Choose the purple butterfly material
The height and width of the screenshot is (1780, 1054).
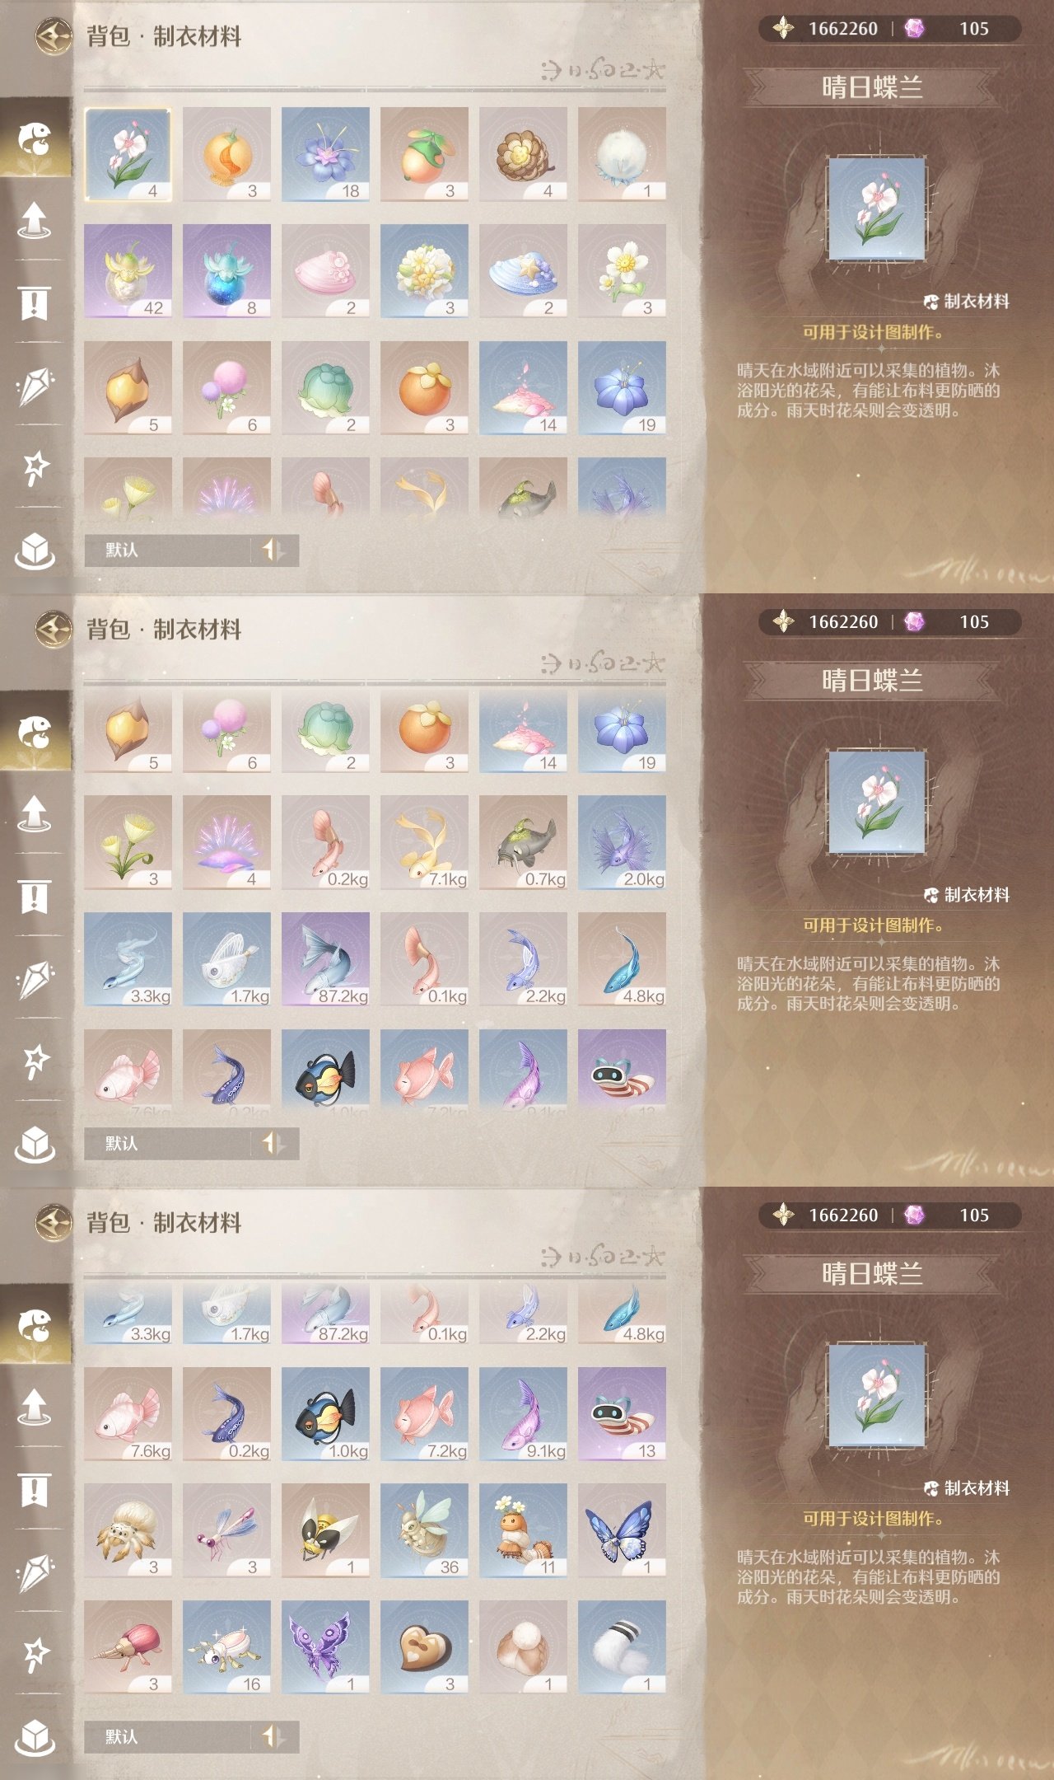pyautogui.click(x=325, y=1648)
